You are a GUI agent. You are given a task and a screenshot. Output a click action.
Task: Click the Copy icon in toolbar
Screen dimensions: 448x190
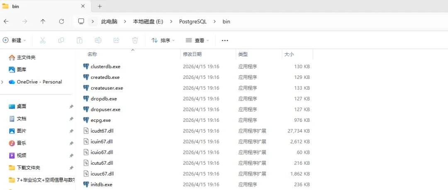click(61, 40)
